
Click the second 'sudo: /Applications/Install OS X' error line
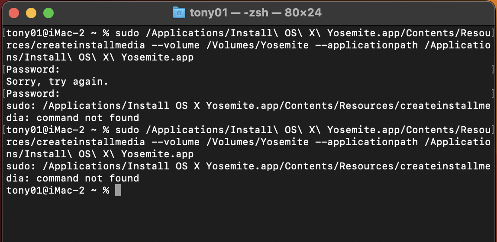coord(248,166)
